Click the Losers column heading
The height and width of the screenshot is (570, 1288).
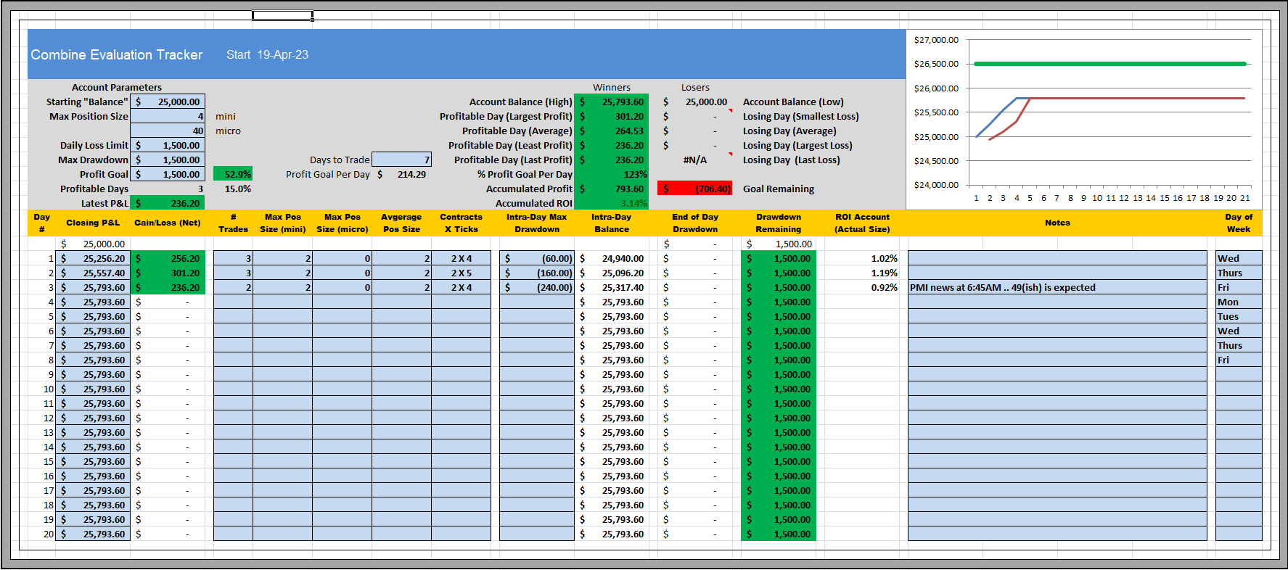coord(694,87)
